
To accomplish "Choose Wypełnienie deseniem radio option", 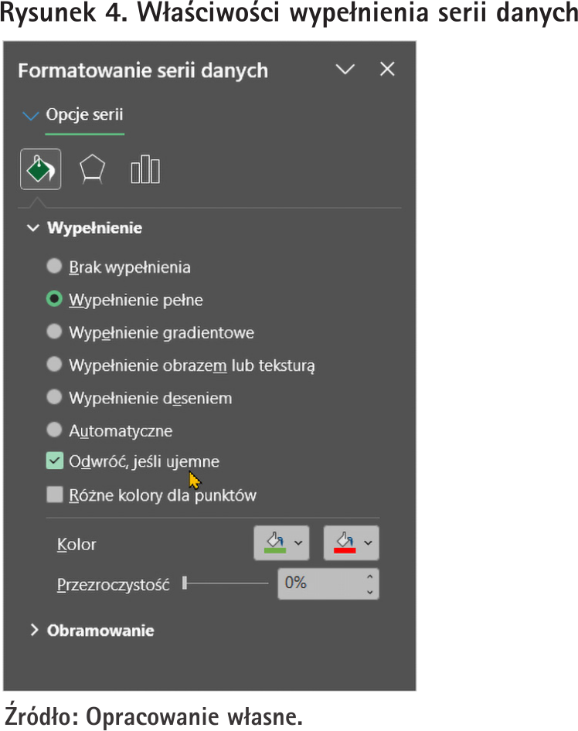I will (54, 397).
